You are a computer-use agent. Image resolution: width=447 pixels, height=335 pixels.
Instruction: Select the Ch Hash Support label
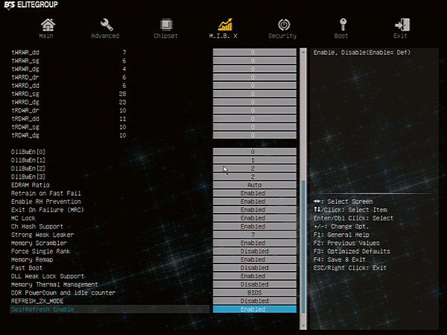(x=37, y=226)
